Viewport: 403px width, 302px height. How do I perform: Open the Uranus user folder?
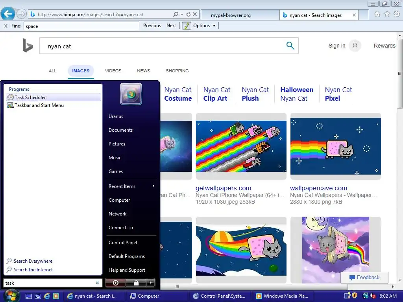[x=116, y=116]
